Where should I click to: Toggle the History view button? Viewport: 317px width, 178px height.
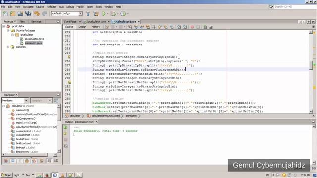pyautogui.click(x=96, y=27)
